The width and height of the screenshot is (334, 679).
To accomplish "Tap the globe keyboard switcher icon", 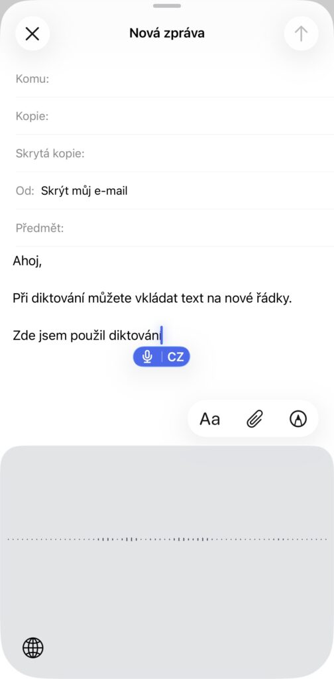I will (x=33, y=648).
